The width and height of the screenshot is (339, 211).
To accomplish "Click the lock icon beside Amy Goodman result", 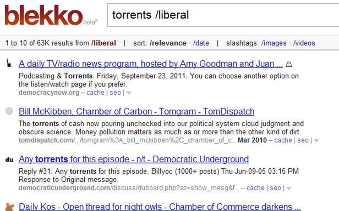I will point(289,64).
